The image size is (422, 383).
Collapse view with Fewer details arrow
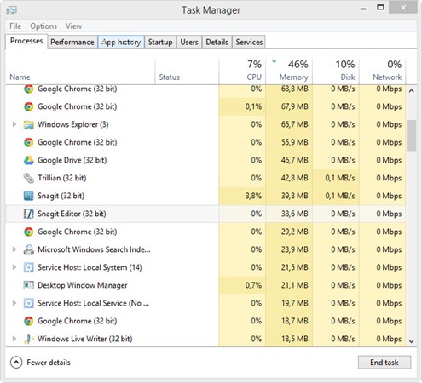16,363
